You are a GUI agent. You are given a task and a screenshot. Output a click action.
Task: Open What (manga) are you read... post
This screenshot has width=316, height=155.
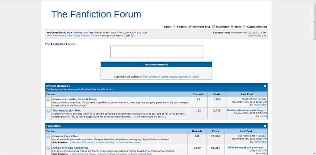[247, 148]
